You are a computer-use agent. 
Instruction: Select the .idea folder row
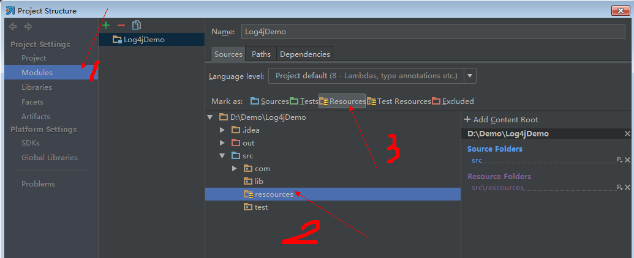(x=333, y=130)
